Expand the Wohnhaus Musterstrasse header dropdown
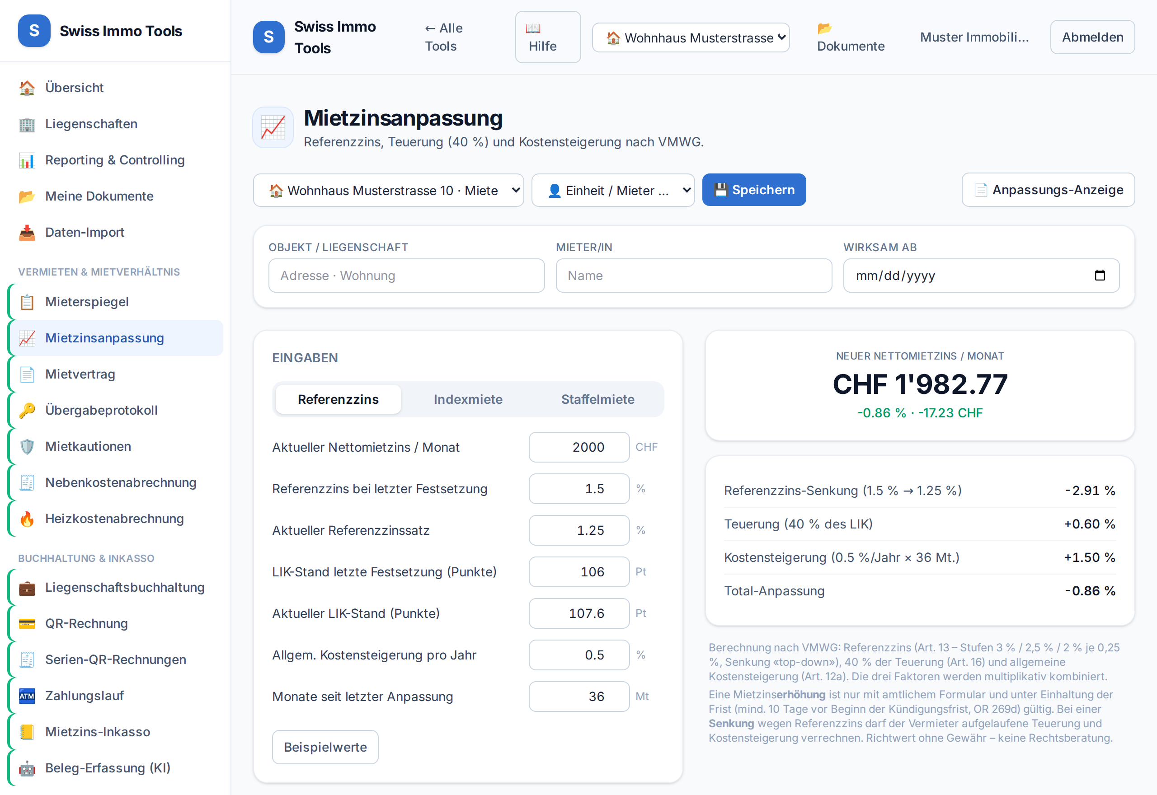 [691, 37]
